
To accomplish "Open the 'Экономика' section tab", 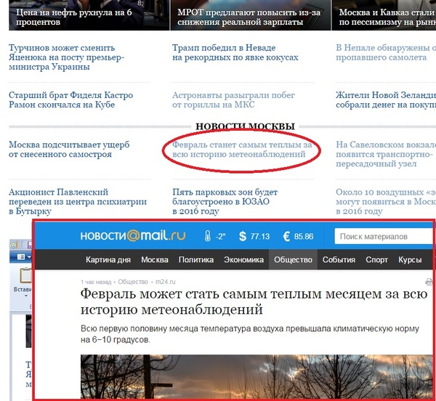I will click(x=243, y=259).
